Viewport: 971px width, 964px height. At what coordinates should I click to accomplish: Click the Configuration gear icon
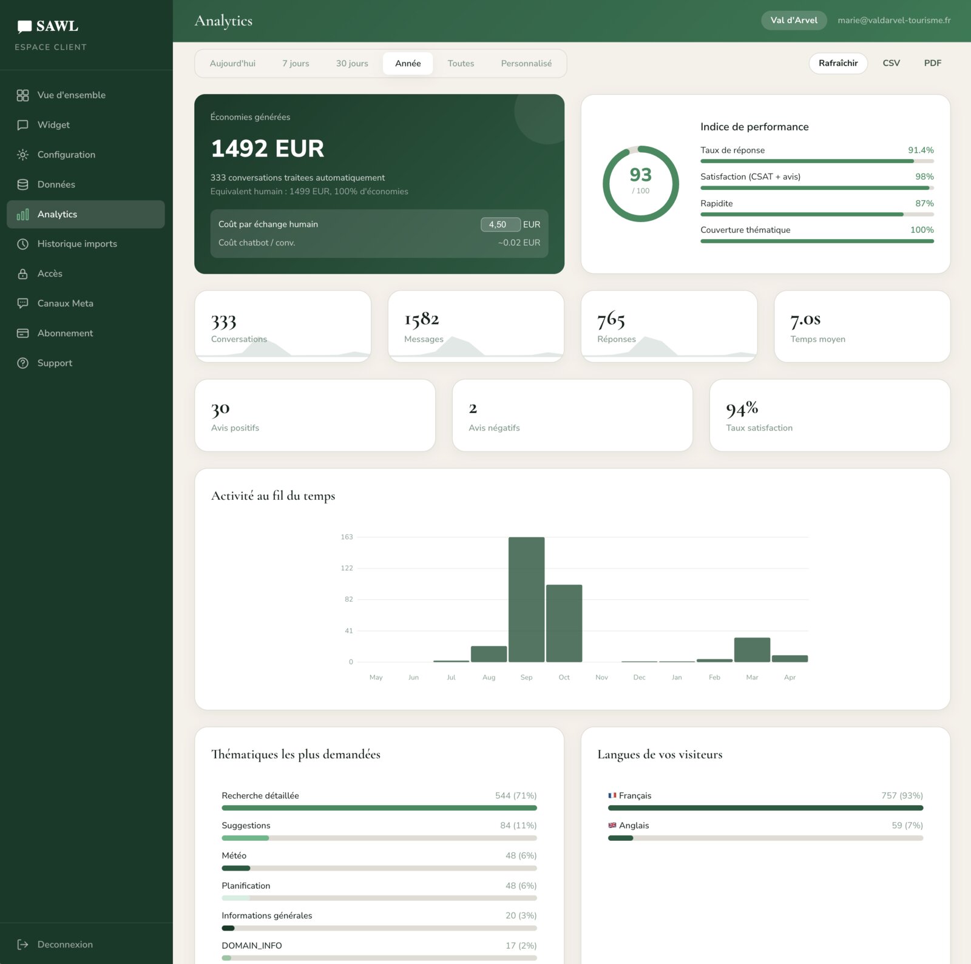[22, 155]
